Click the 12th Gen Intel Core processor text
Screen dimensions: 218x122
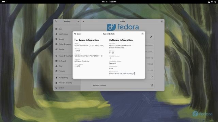coord(89,56)
